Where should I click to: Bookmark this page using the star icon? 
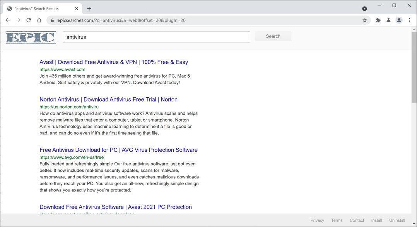click(x=364, y=20)
